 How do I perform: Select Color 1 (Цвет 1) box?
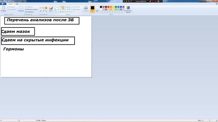pyautogui.click(x=92, y=9)
